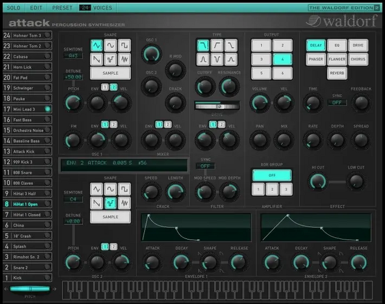385x304 pixels.
Task: Select the square wave shape for Osc 1
Action: pyautogui.click(x=124, y=46)
